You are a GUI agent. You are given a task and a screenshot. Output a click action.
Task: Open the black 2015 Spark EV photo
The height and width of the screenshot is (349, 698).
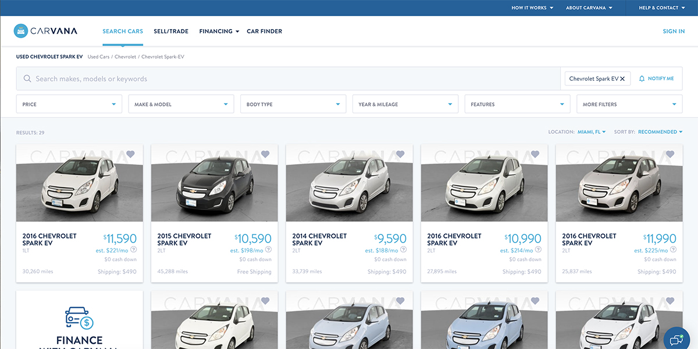tap(215, 183)
